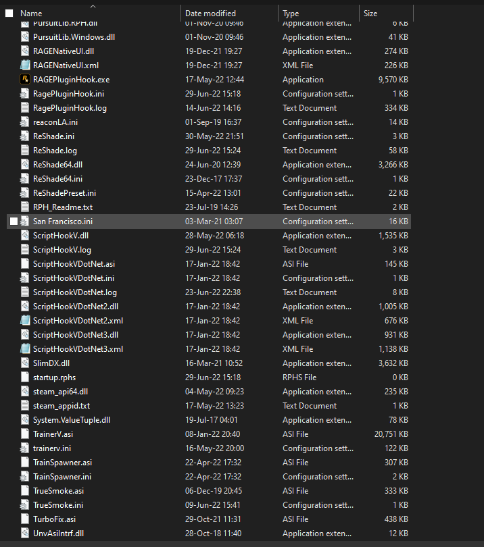Click the ReShade.log document icon

coord(25,151)
